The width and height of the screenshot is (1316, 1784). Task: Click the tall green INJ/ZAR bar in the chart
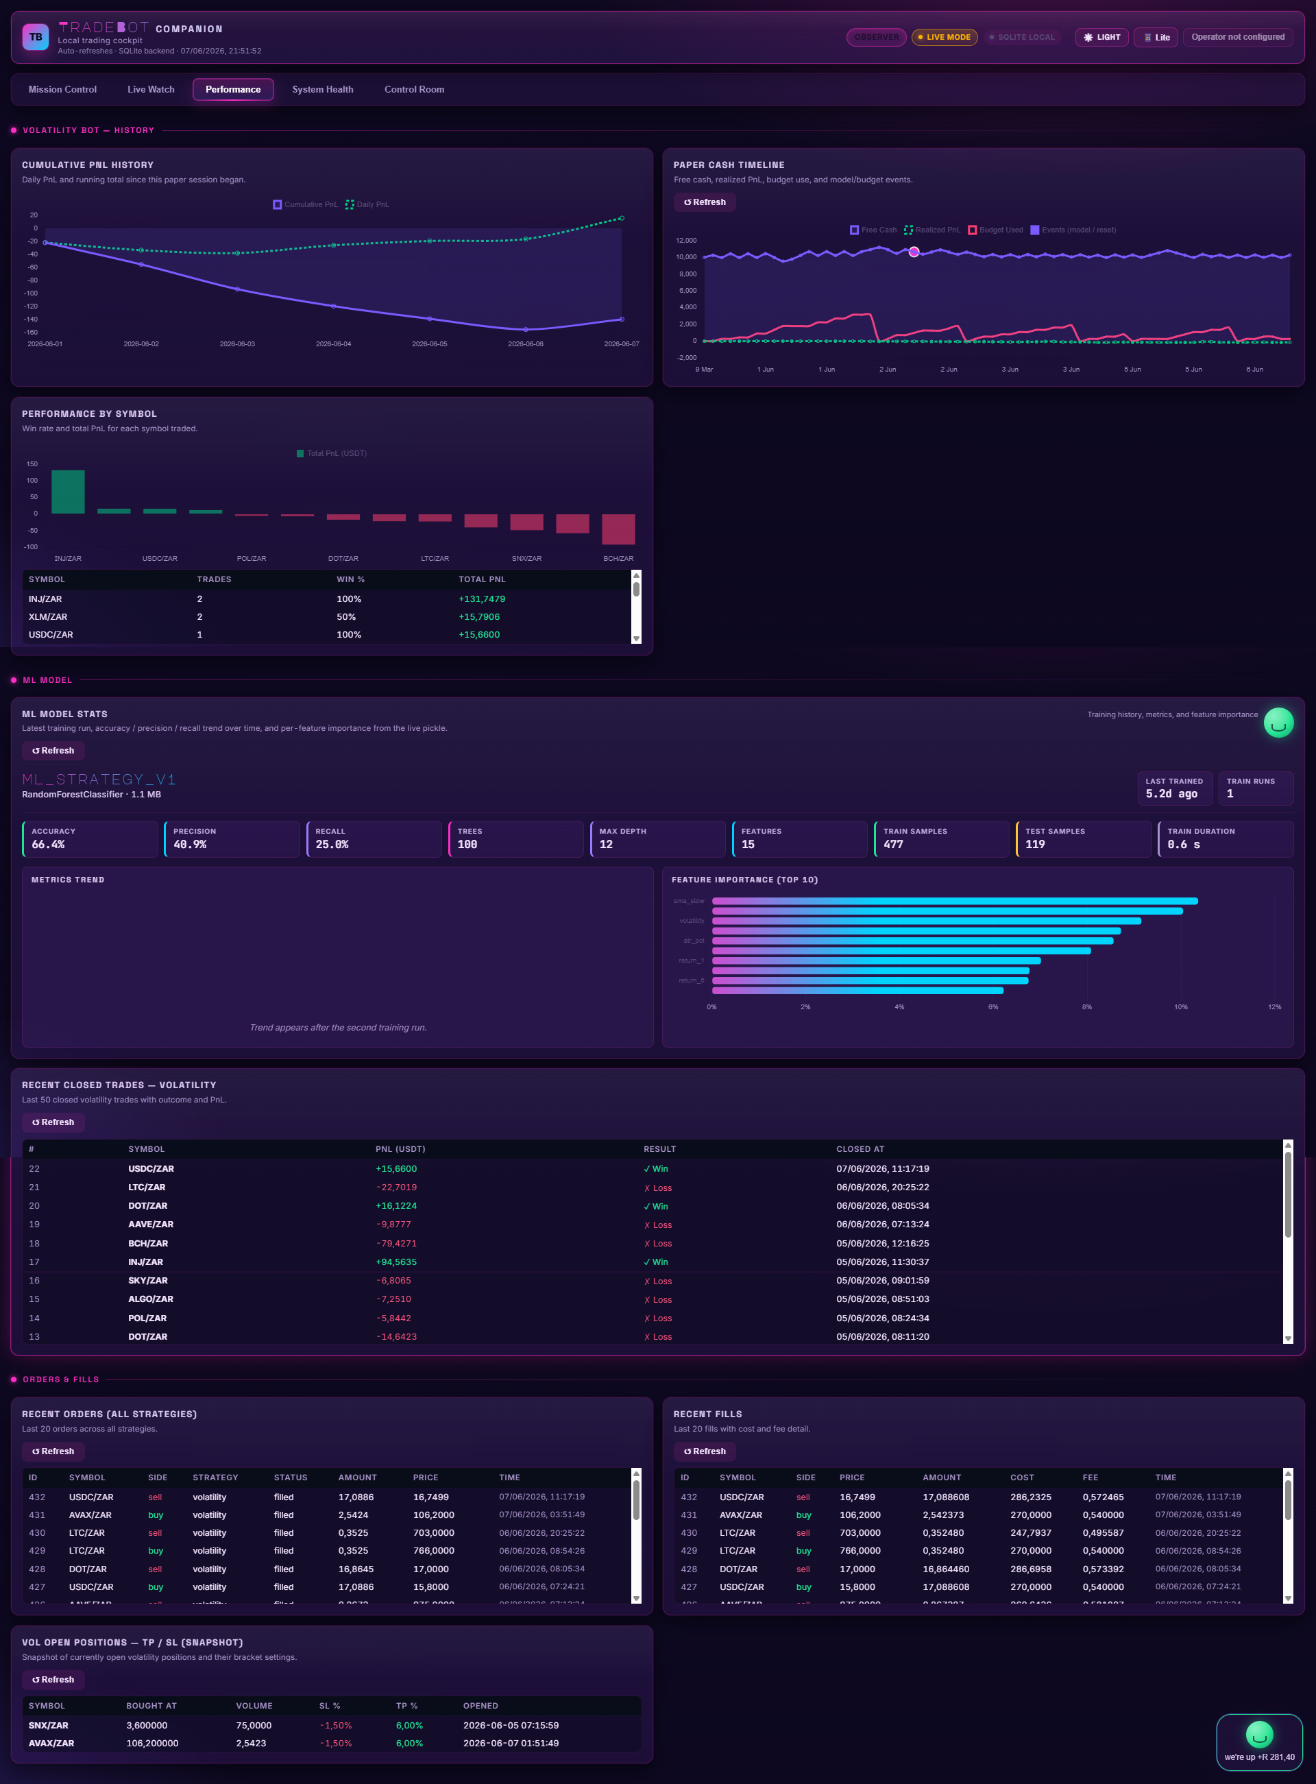pos(68,492)
